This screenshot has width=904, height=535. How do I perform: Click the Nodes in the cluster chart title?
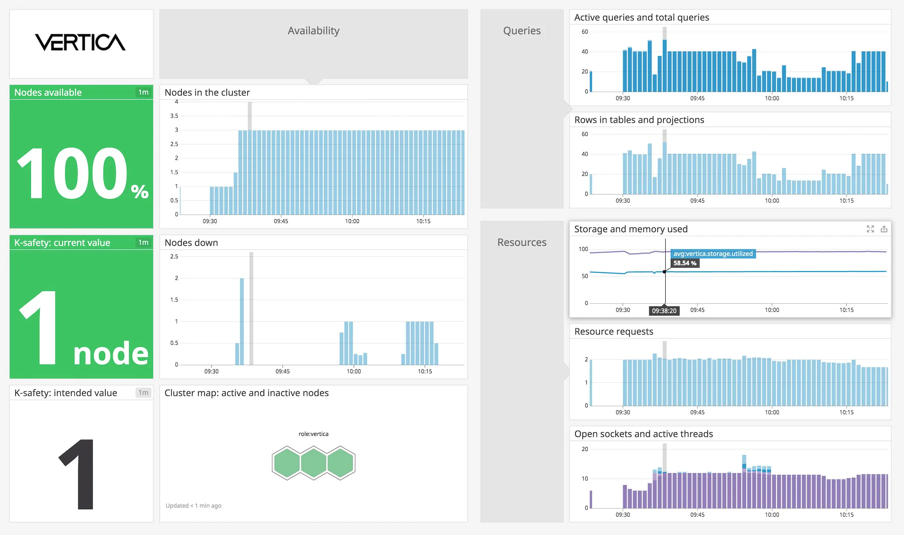207,92
